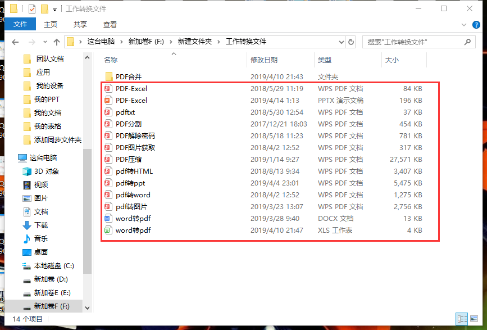Open the 文件 menu
The height and width of the screenshot is (330, 487).
point(20,24)
